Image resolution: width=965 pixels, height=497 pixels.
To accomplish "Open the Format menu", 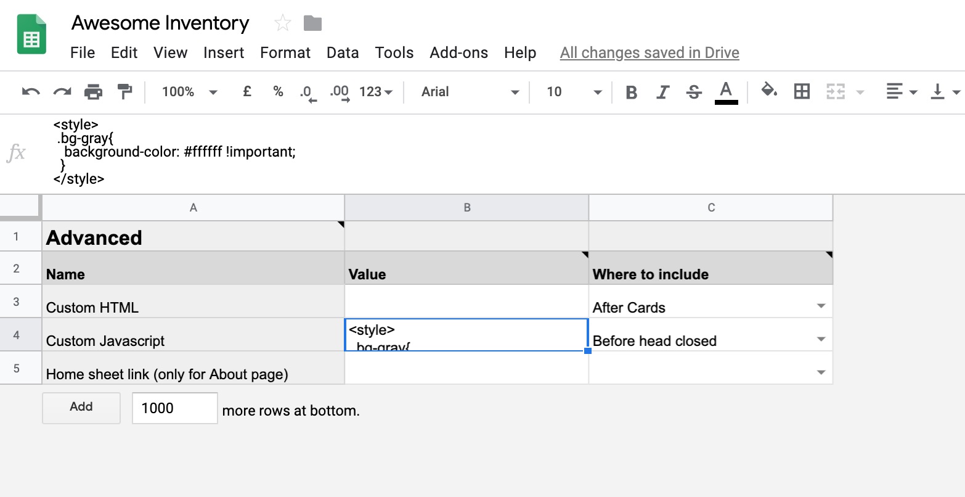I will click(x=285, y=53).
